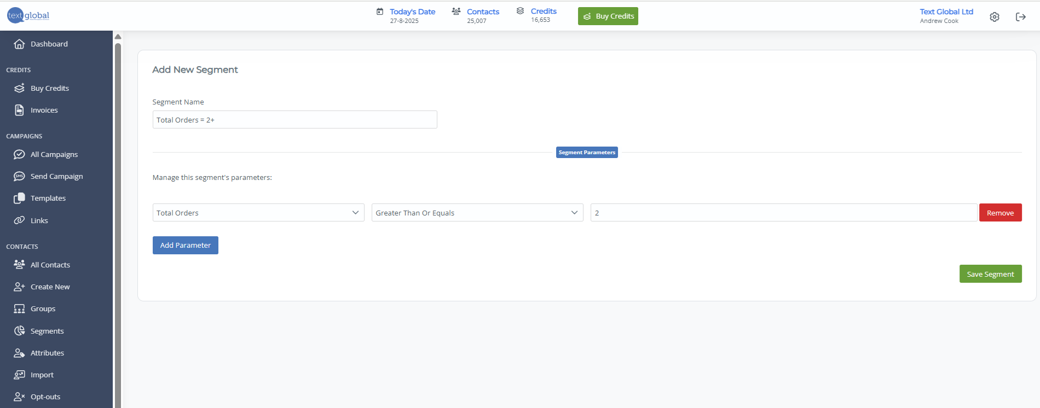The width and height of the screenshot is (1040, 408).
Task: Open the Total Orders attribute dropdown
Action: click(x=258, y=213)
